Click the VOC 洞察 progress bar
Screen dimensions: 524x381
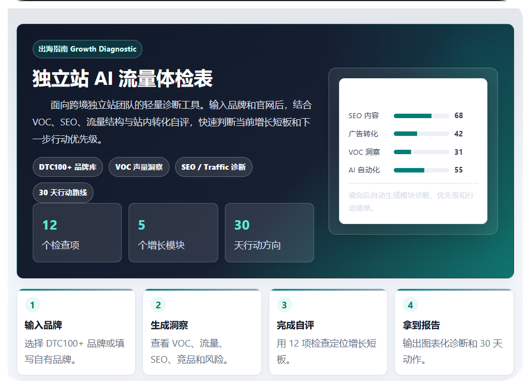pos(421,152)
